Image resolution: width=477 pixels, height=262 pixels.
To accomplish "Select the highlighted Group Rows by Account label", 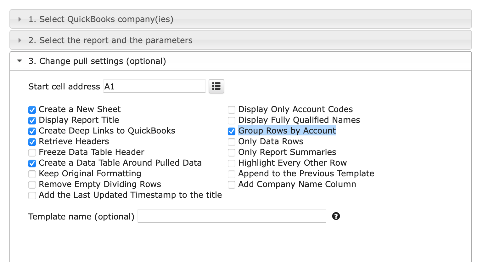I will click(x=287, y=131).
